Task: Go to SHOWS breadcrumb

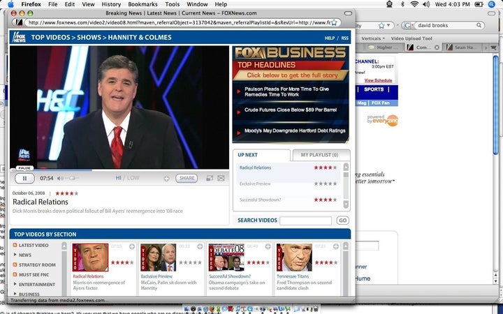Action: coord(89,37)
